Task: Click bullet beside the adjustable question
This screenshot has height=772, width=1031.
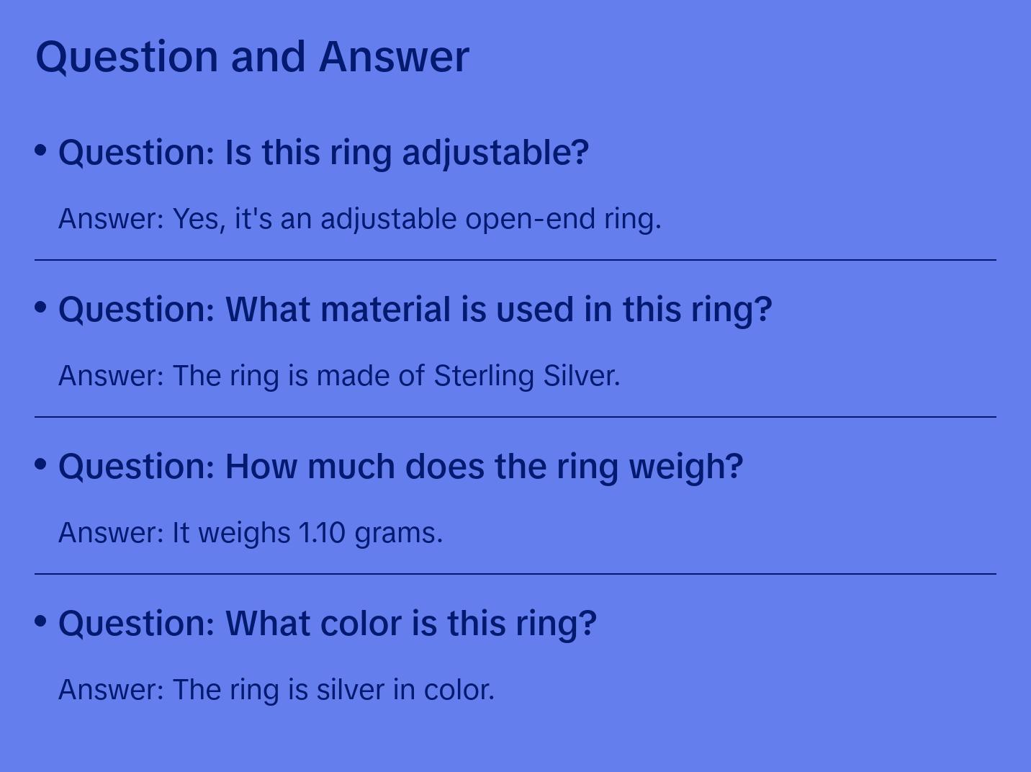Action: 41,151
